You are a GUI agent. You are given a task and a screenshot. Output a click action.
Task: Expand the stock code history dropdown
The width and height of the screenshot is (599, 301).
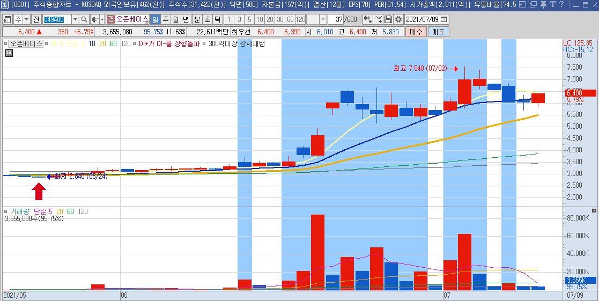(x=75, y=19)
